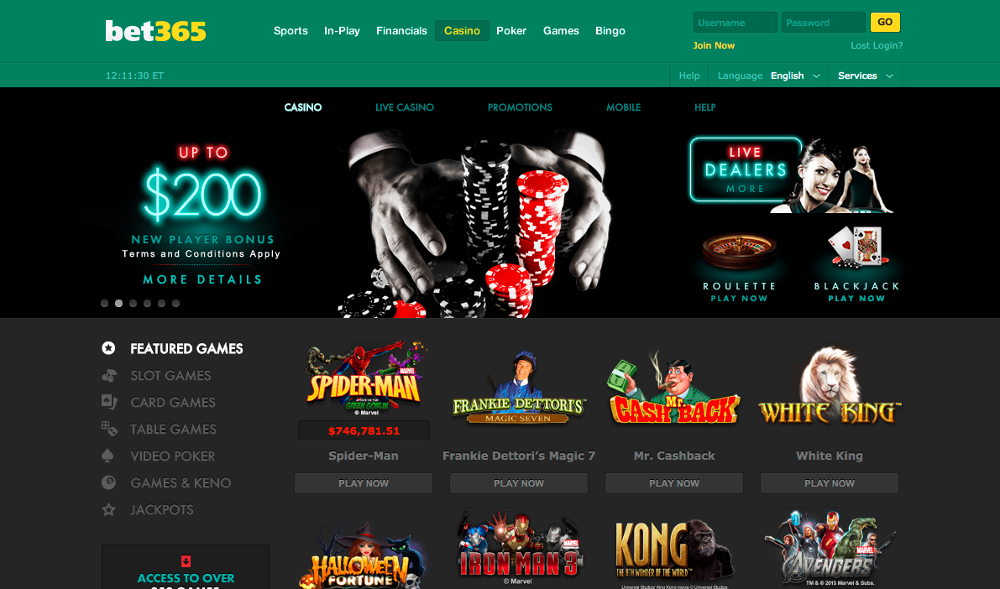Click the red download arrow box
This screenshot has width=1000, height=589.
click(186, 561)
